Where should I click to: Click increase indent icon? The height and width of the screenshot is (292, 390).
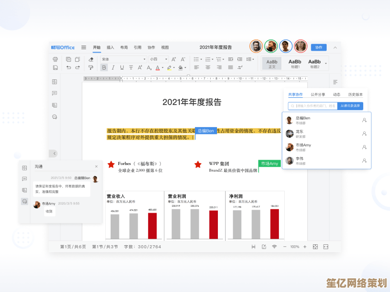(x=240, y=59)
